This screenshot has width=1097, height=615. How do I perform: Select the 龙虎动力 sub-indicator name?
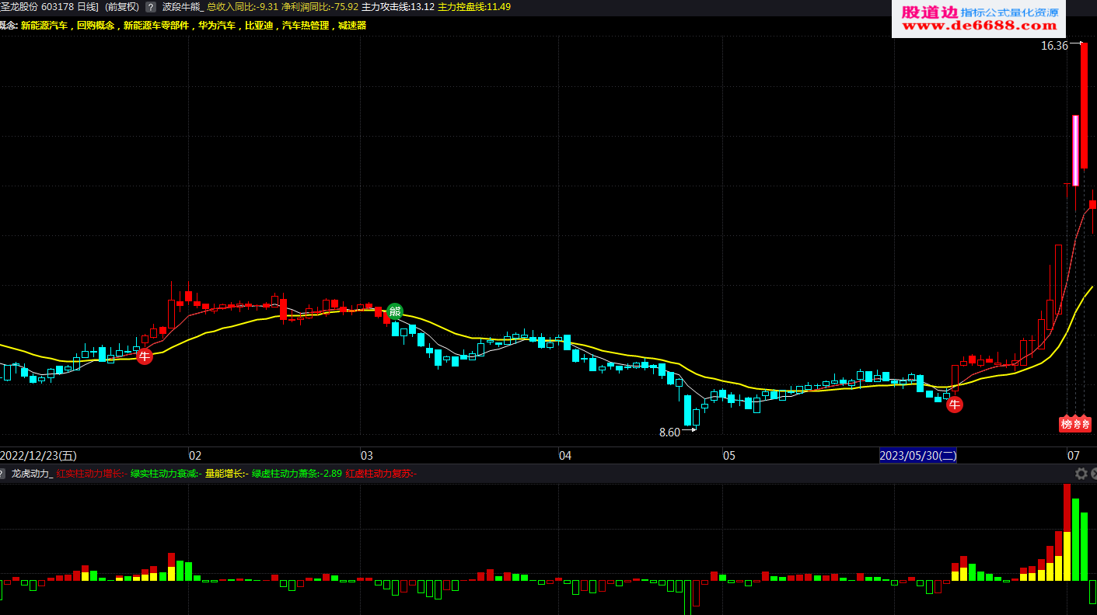pos(32,474)
